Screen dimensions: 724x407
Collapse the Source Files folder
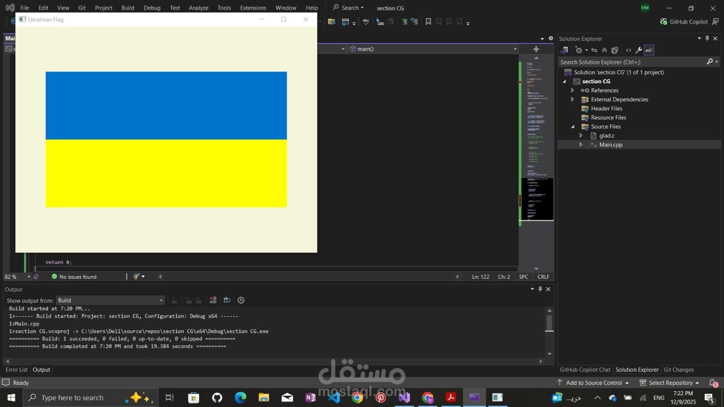click(572, 127)
